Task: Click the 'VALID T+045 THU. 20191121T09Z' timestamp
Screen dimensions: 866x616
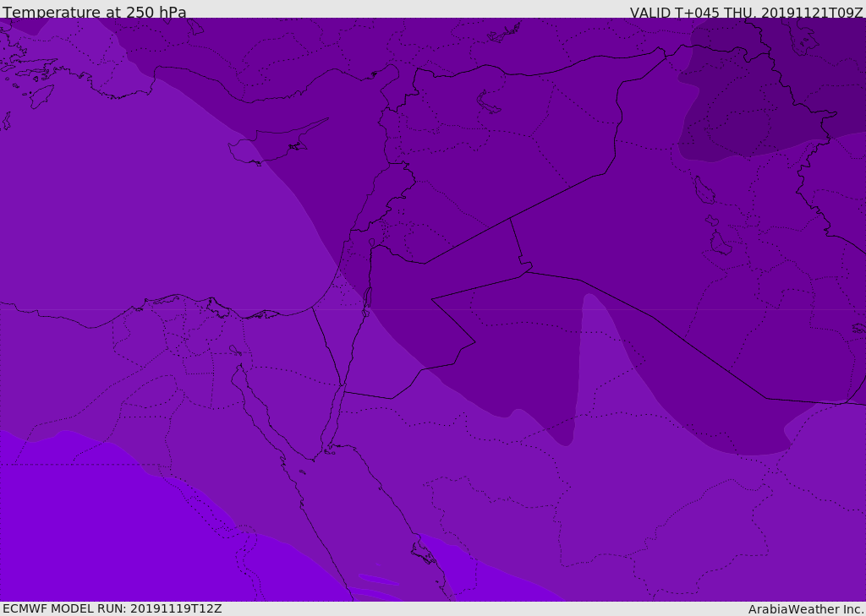Action: 746,12
